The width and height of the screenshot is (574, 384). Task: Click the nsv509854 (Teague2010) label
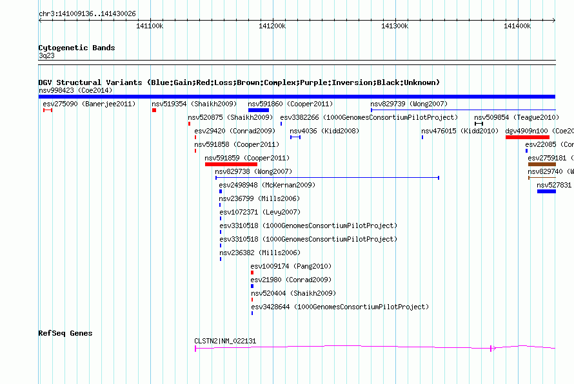click(517, 117)
